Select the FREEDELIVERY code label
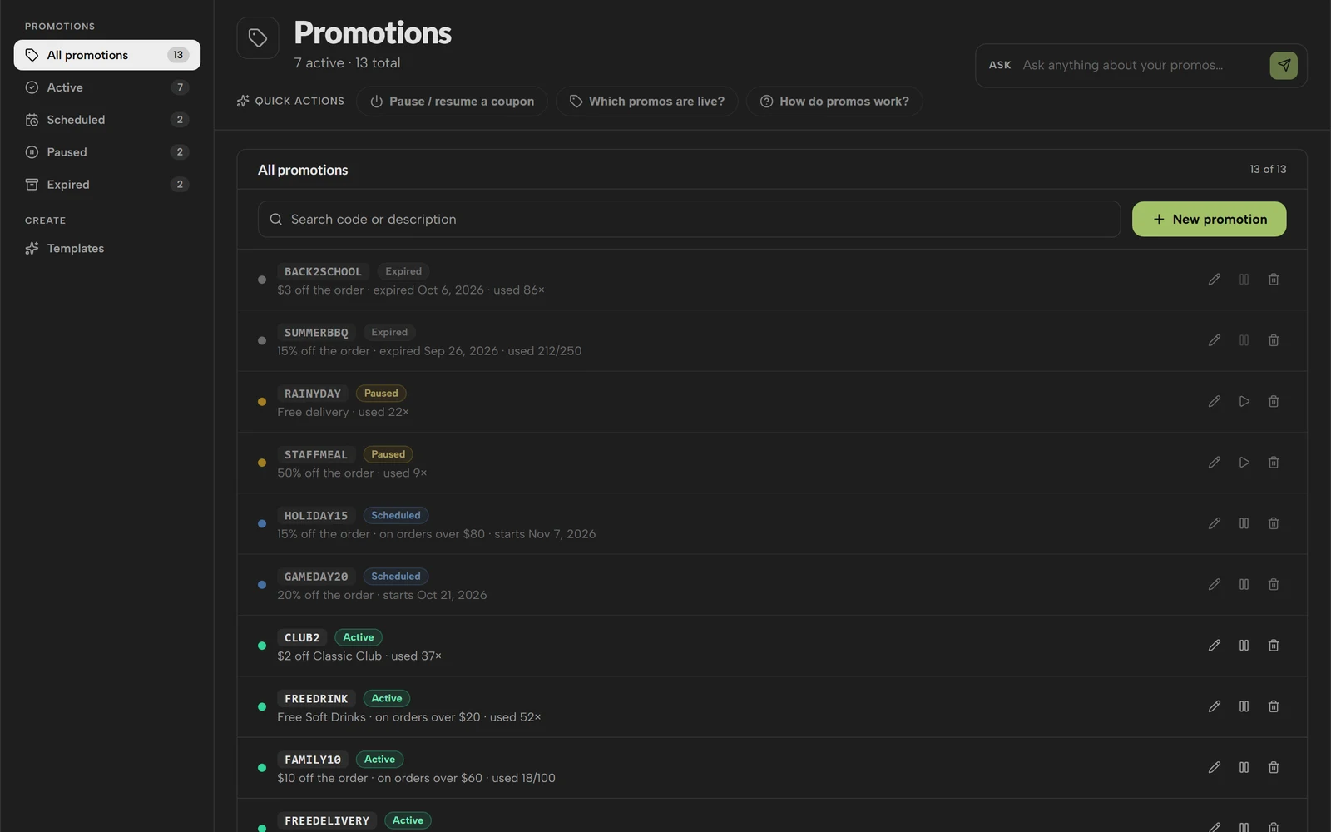 327,820
